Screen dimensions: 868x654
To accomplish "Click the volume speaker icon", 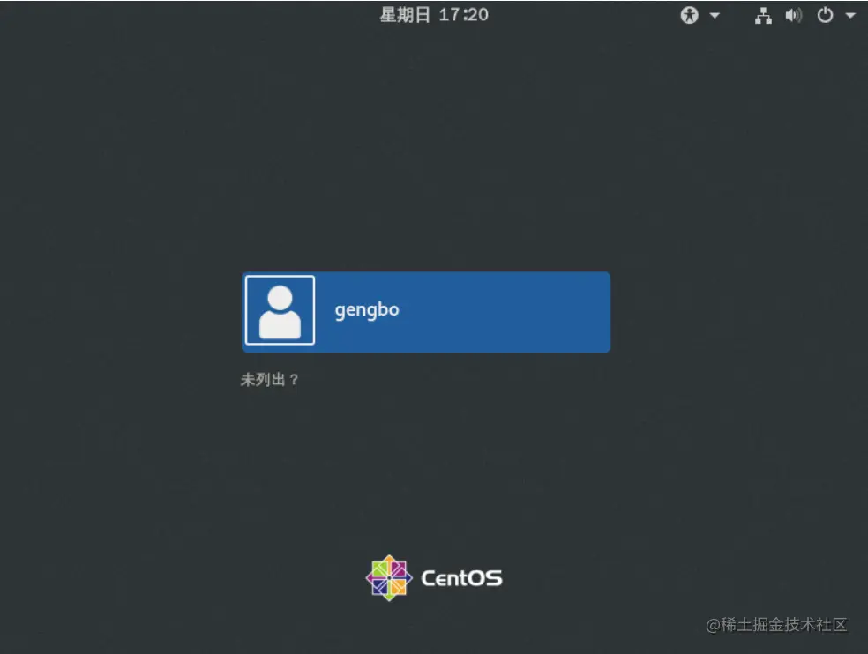I will tap(793, 16).
